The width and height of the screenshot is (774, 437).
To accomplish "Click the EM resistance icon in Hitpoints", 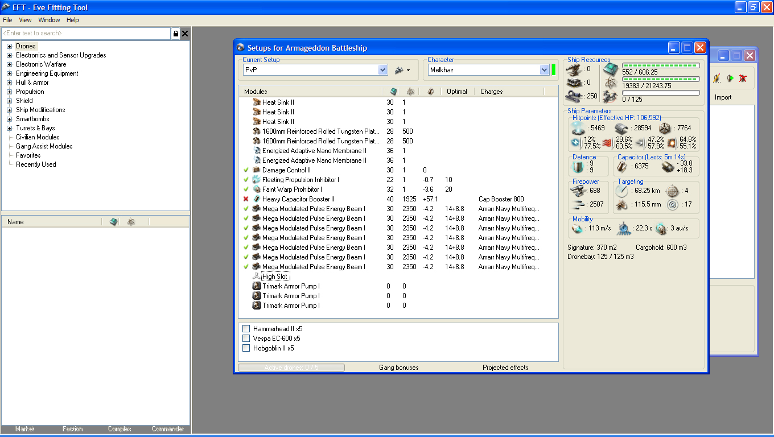I will click(x=577, y=142).
